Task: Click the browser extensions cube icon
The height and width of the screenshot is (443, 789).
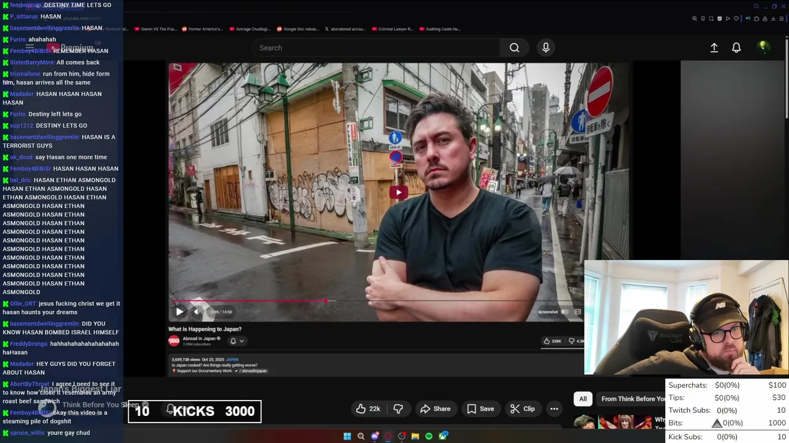Action: (x=756, y=18)
